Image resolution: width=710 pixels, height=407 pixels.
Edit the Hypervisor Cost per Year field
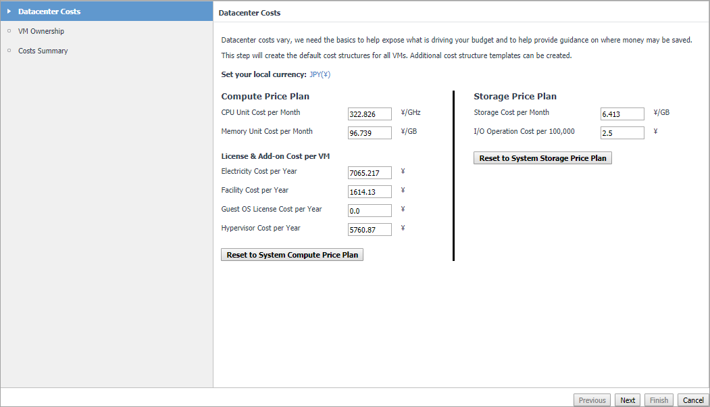click(x=370, y=230)
